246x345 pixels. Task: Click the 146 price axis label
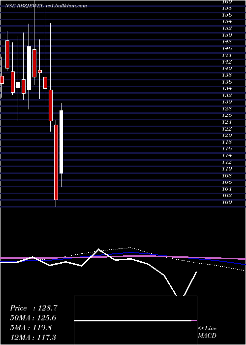[x=227, y=48]
